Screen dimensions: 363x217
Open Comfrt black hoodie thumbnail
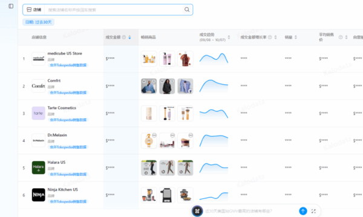click(x=167, y=86)
